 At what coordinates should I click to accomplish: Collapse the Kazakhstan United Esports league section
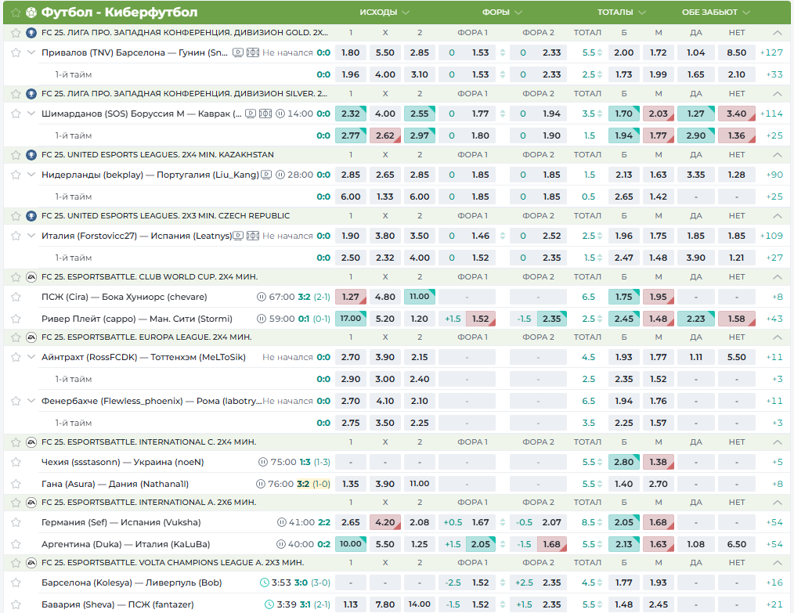coord(776,155)
